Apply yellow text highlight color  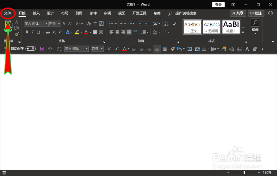(77, 32)
